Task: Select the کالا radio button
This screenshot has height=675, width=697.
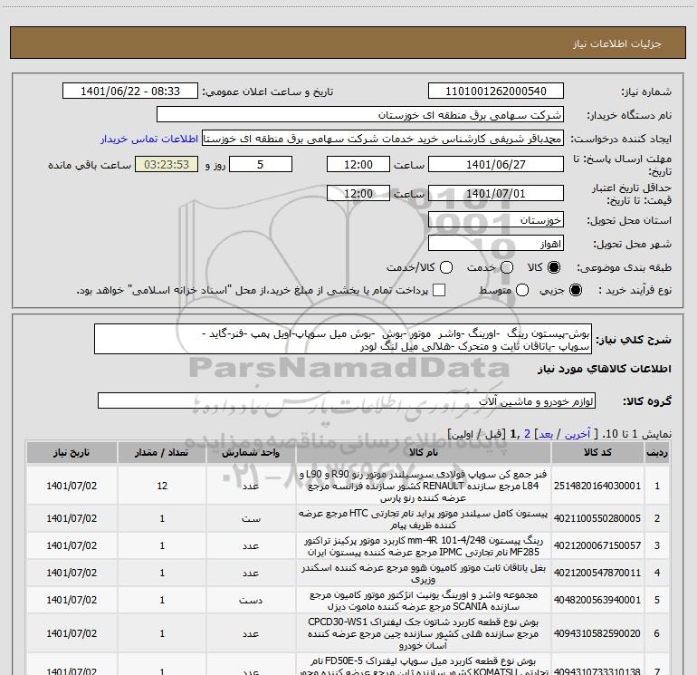Action: pyautogui.click(x=554, y=267)
